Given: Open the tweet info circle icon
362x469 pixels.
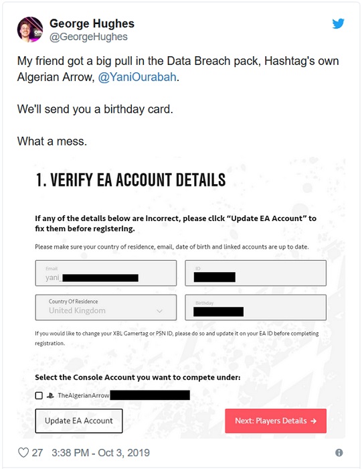Looking at the screenshot, I should [x=339, y=452].
